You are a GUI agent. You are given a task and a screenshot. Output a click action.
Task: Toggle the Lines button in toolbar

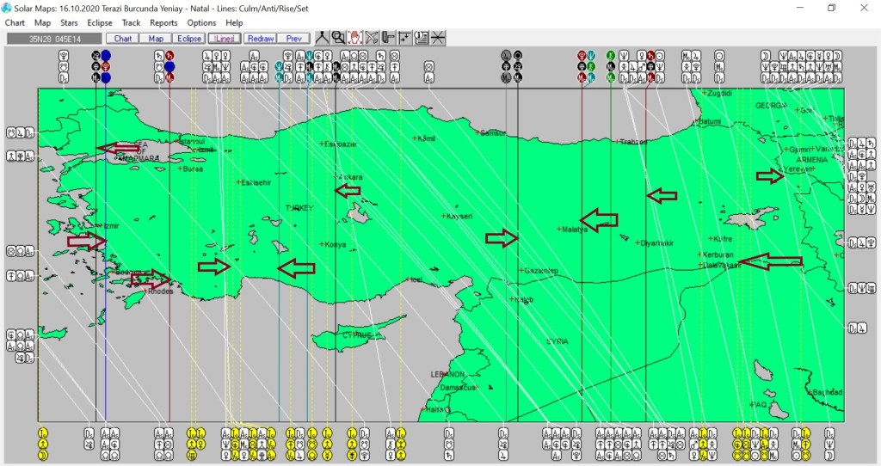(x=224, y=39)
